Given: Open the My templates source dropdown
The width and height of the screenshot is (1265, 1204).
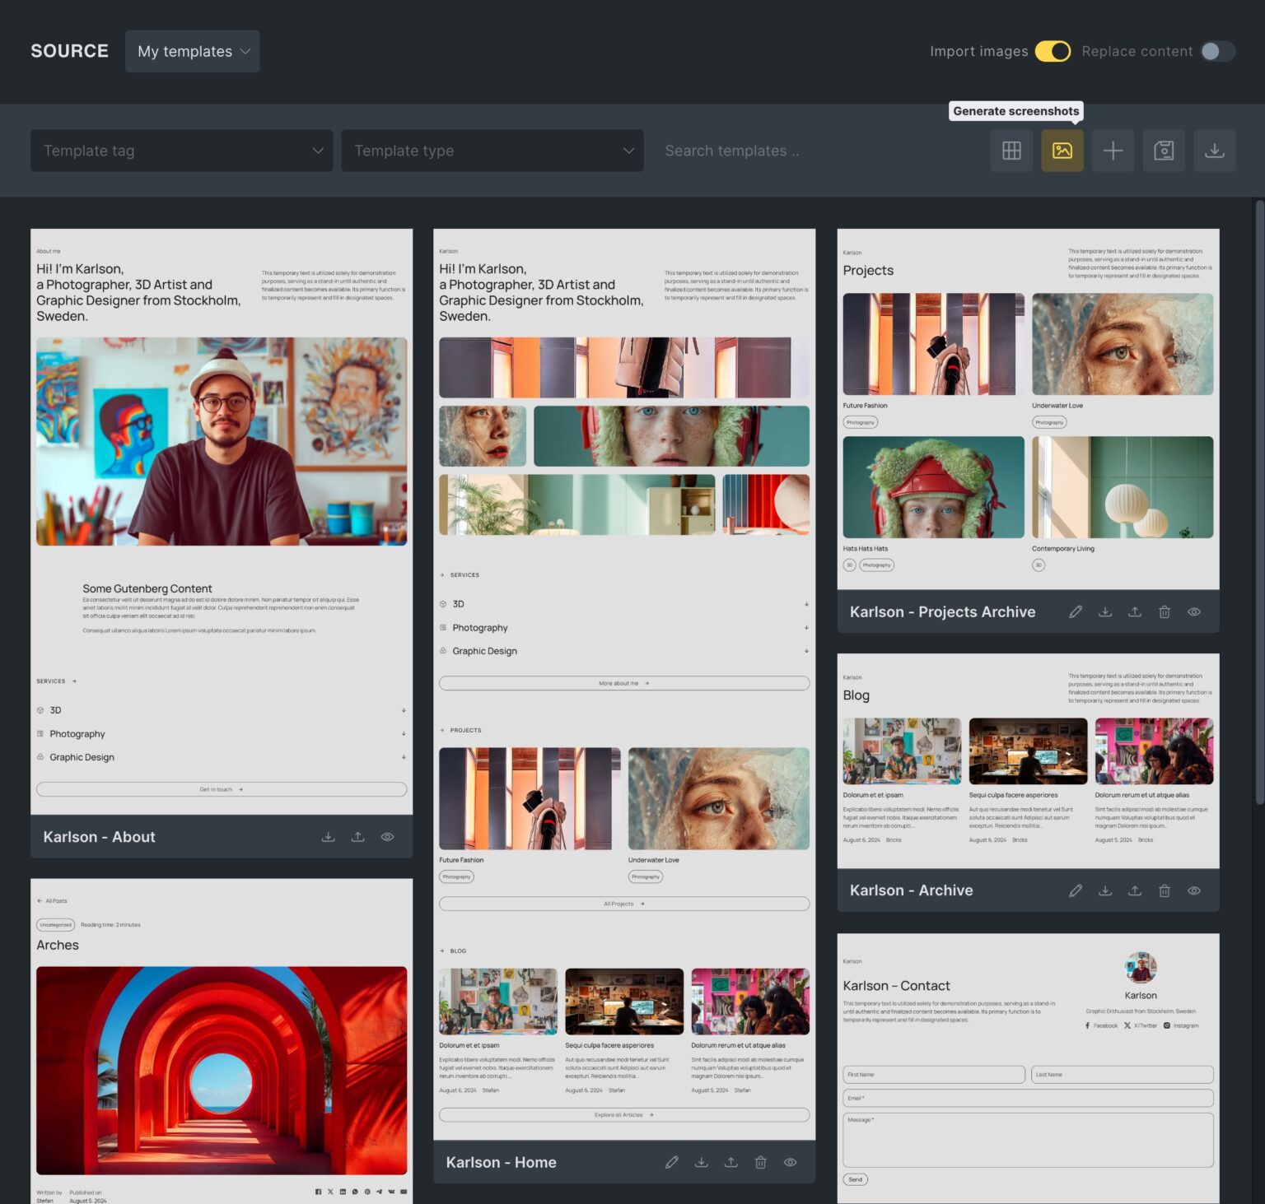Looking at the screenshot, I should 193,51.
